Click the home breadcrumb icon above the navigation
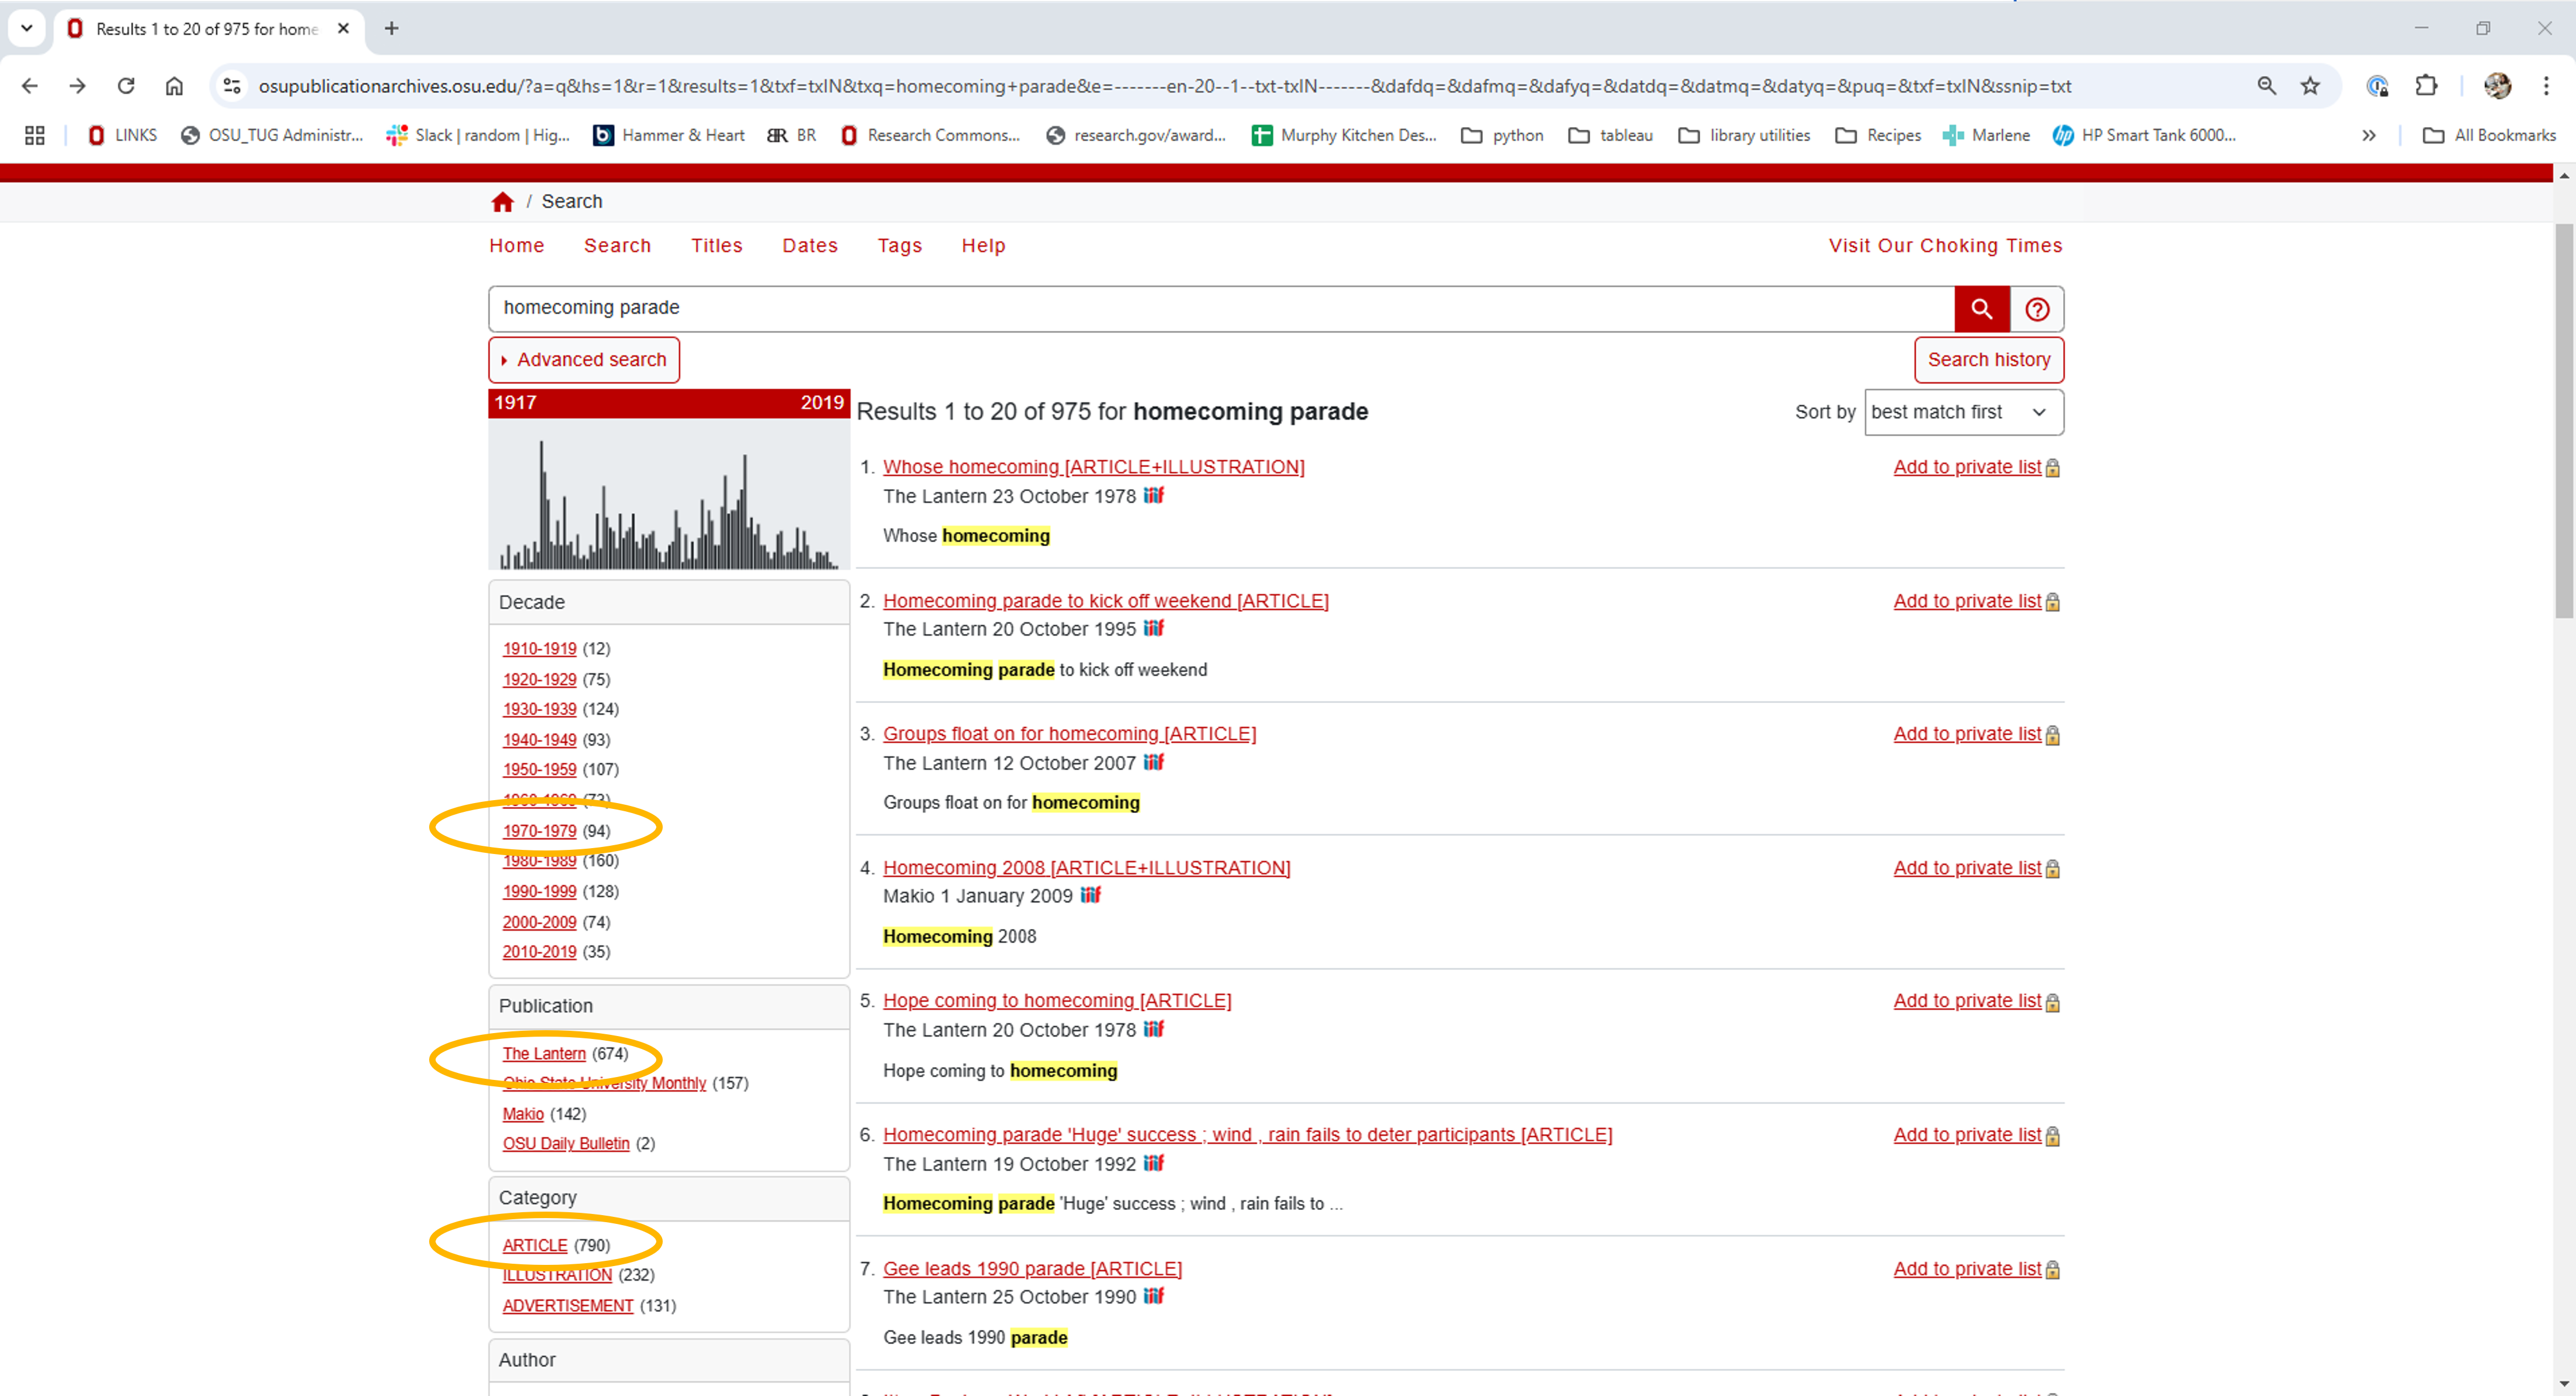Image resolution: width=2576 pixels, height=1396 pixels. coord(503,201)
